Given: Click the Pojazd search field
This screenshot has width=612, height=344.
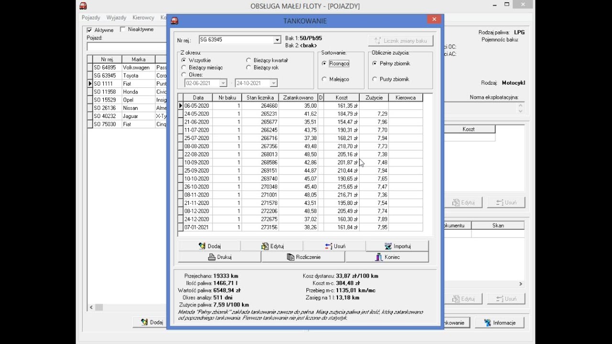Looking at the screenshot, I should 127,46.
